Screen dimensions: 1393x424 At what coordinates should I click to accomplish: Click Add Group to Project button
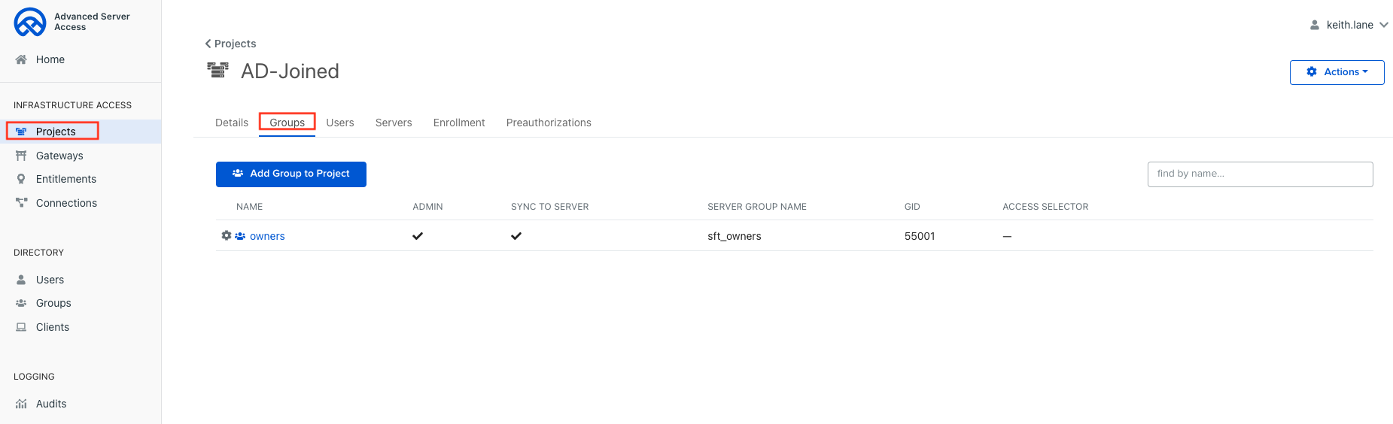(291, 174)
